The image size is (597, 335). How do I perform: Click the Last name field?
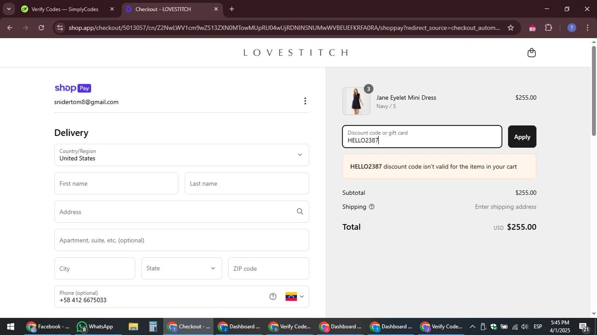(247, 183)
